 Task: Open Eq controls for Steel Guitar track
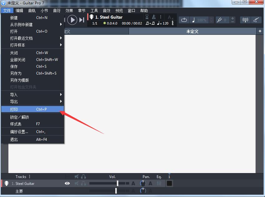[159, 183]
